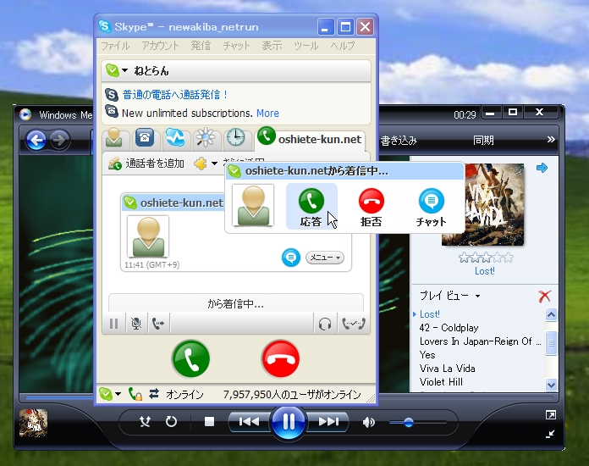Open the History clock tab

tap(236, 138)
